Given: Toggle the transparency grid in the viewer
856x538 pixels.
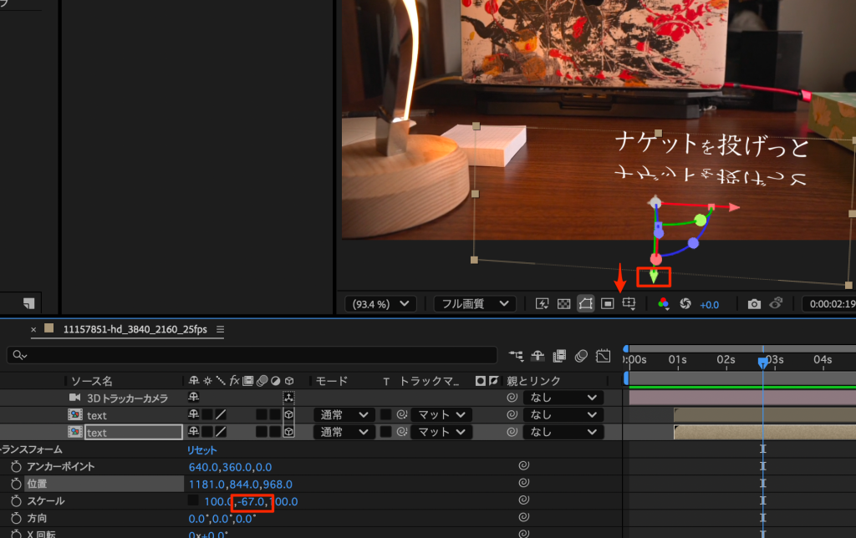Looking at the screenshot, I should click(563, 304).
